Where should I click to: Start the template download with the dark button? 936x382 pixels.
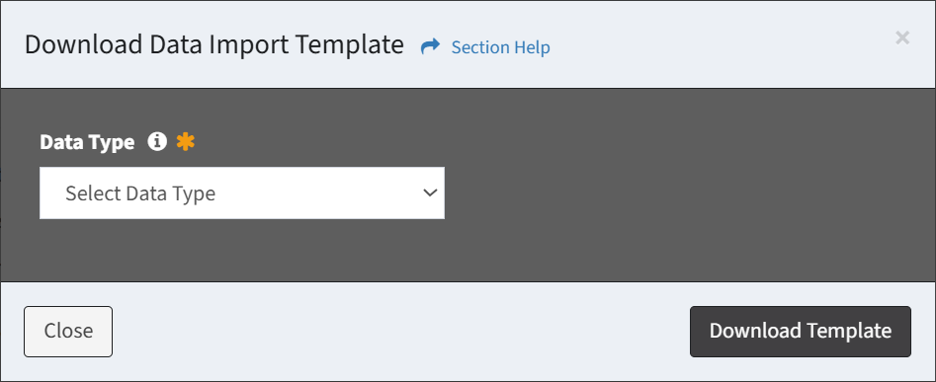pyautogui.click(x=800, y=332)
